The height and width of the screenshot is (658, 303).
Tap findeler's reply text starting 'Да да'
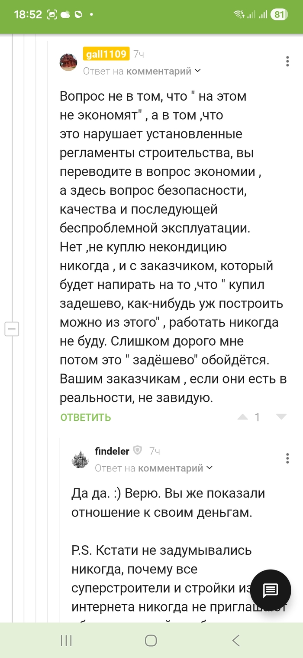168,503
